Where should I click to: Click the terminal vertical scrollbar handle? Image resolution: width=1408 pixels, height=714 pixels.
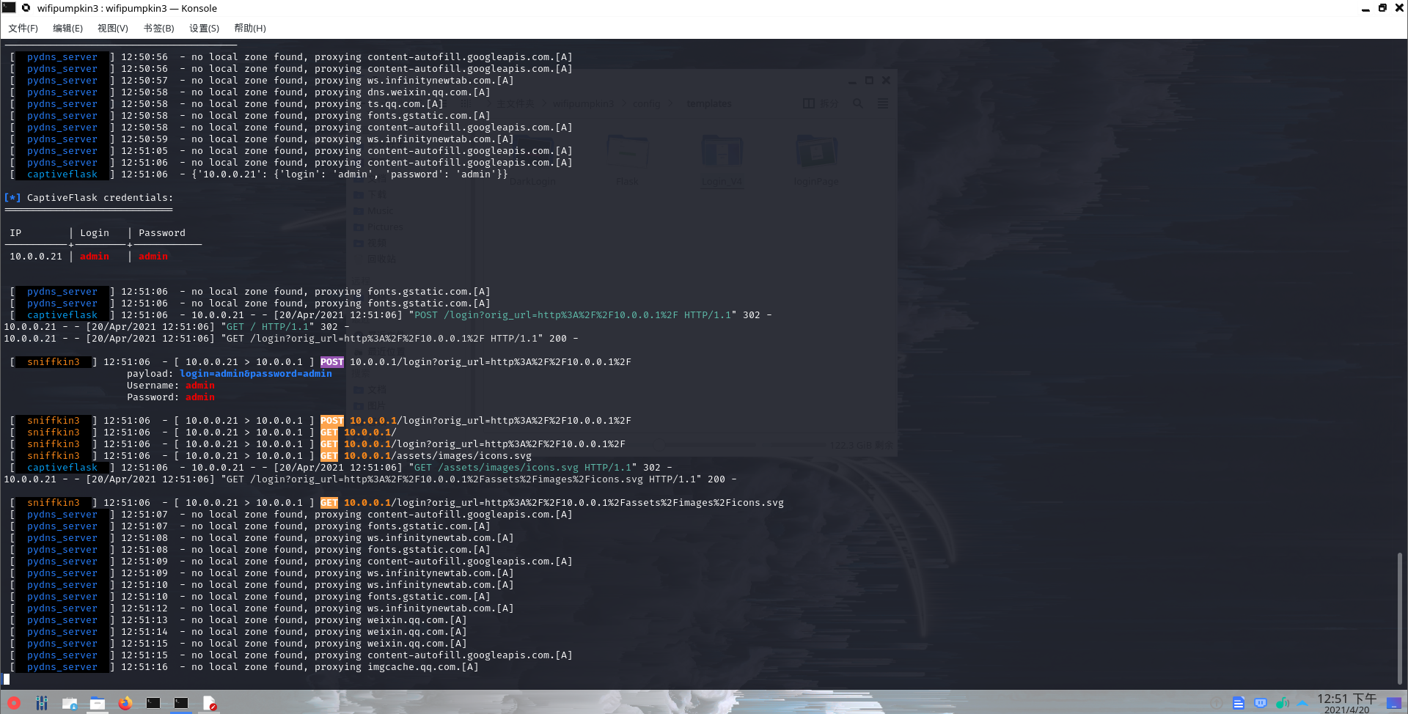(1399, 617)
